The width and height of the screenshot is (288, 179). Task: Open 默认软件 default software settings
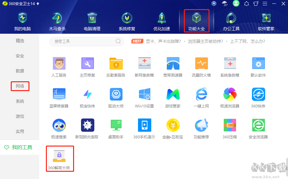tap(258, 67)
